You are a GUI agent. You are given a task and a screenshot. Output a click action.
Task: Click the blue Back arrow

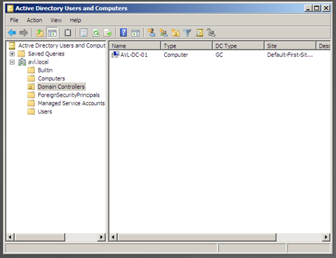(12, 33)
